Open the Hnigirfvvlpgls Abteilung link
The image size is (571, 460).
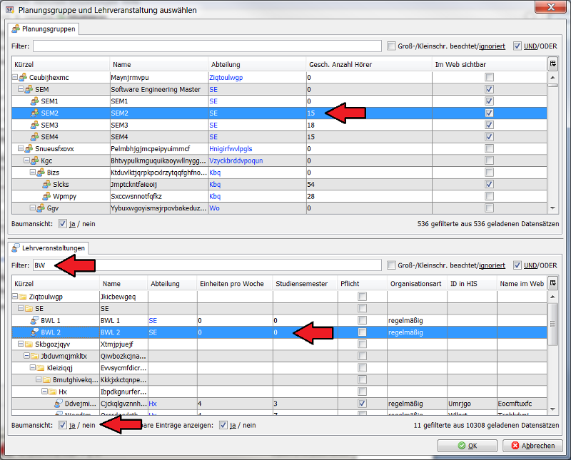(231, 149)
